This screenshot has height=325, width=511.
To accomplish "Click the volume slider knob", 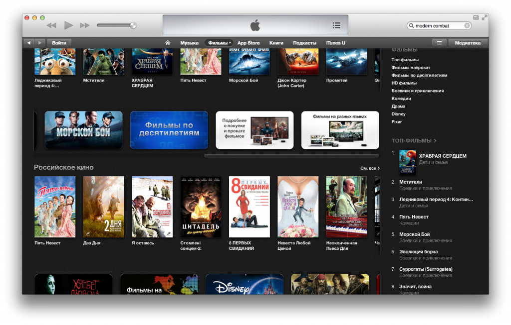I will [x=133, y=25].
